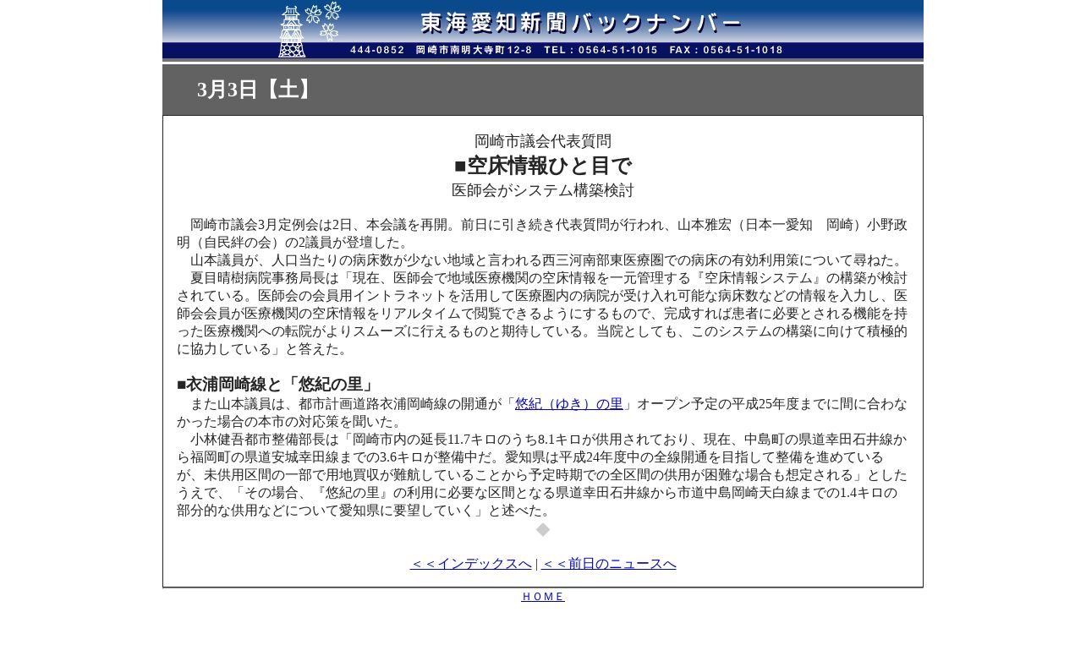Go to ＜＜インデックスへ index link

(470, 564)
